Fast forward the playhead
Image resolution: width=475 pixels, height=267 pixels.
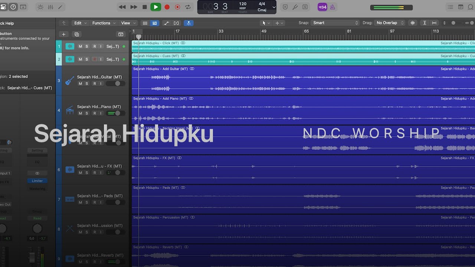click(134, 7)
